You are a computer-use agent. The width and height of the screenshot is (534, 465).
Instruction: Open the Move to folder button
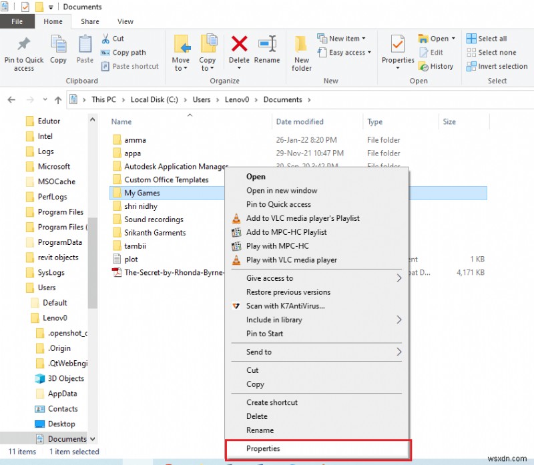[x=180, y=53]
